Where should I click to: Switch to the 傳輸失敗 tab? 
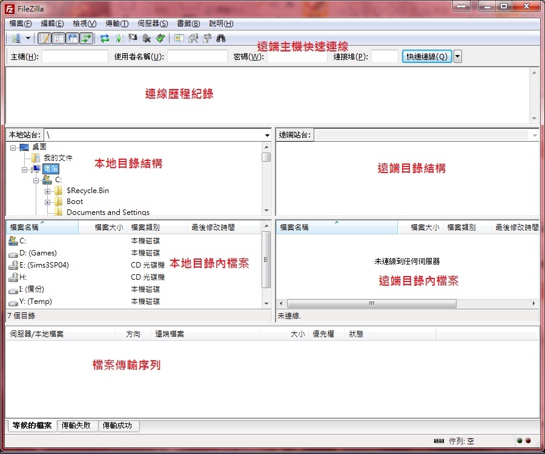point(78,426)
